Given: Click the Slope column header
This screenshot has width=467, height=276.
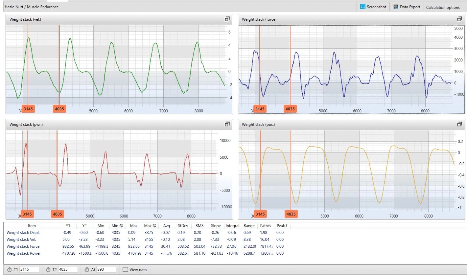Looking at the screenshot, I should (x=215, y=226).
